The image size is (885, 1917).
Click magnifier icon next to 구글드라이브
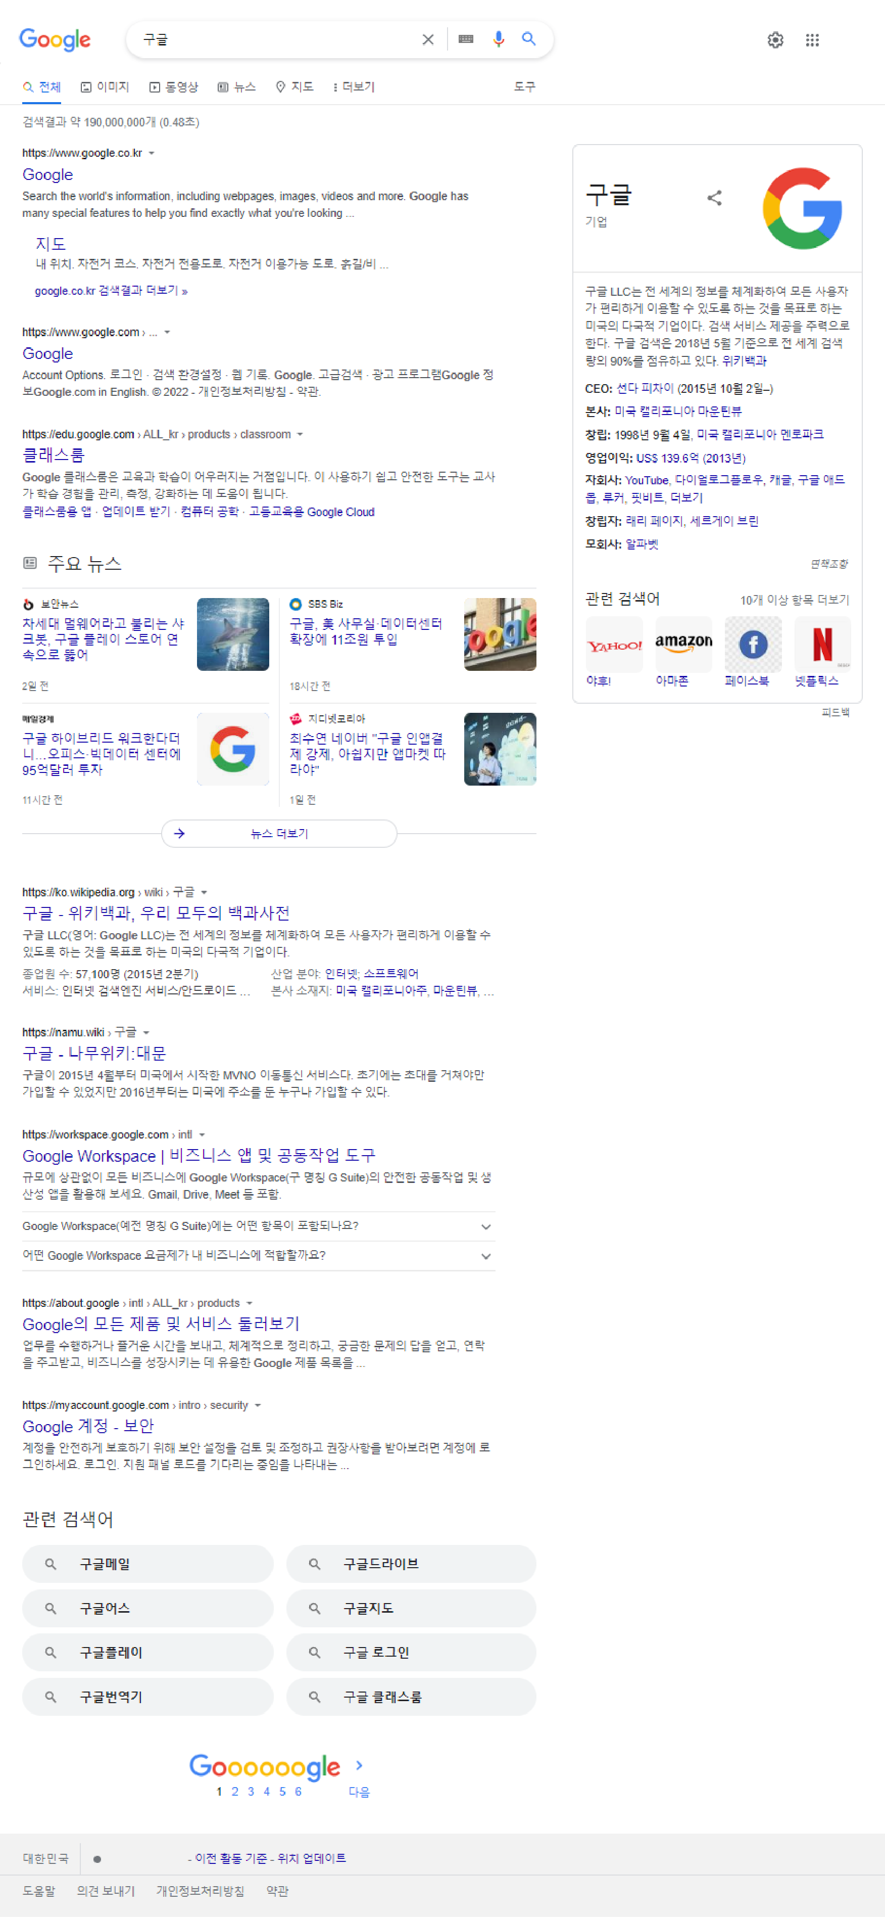click(x=315, y=1564)
